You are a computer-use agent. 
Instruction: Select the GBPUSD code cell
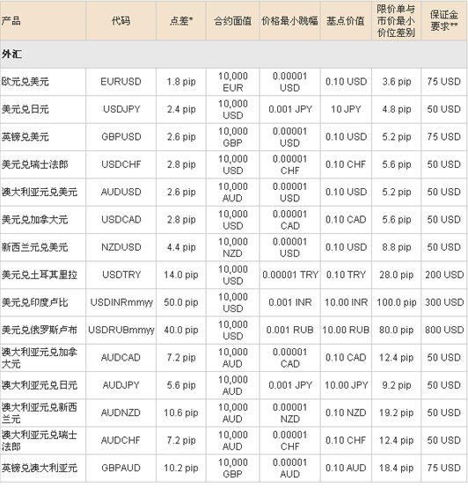coord(121,137)
